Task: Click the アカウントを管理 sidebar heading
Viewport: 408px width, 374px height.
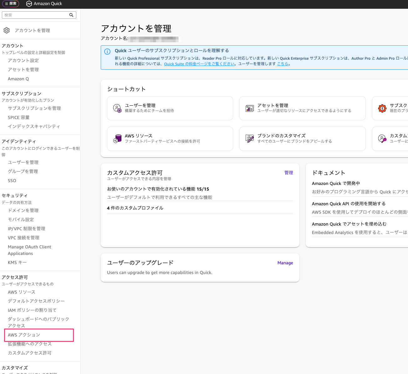Action: (33, 31)
